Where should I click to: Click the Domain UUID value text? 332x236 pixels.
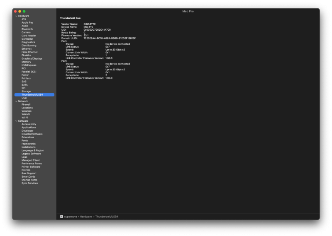pyautogui.click(x=110, y=38)
